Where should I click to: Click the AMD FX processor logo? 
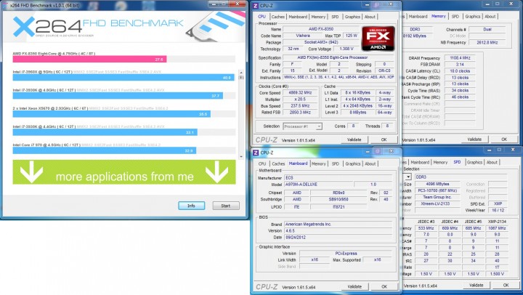coord(378,38)
